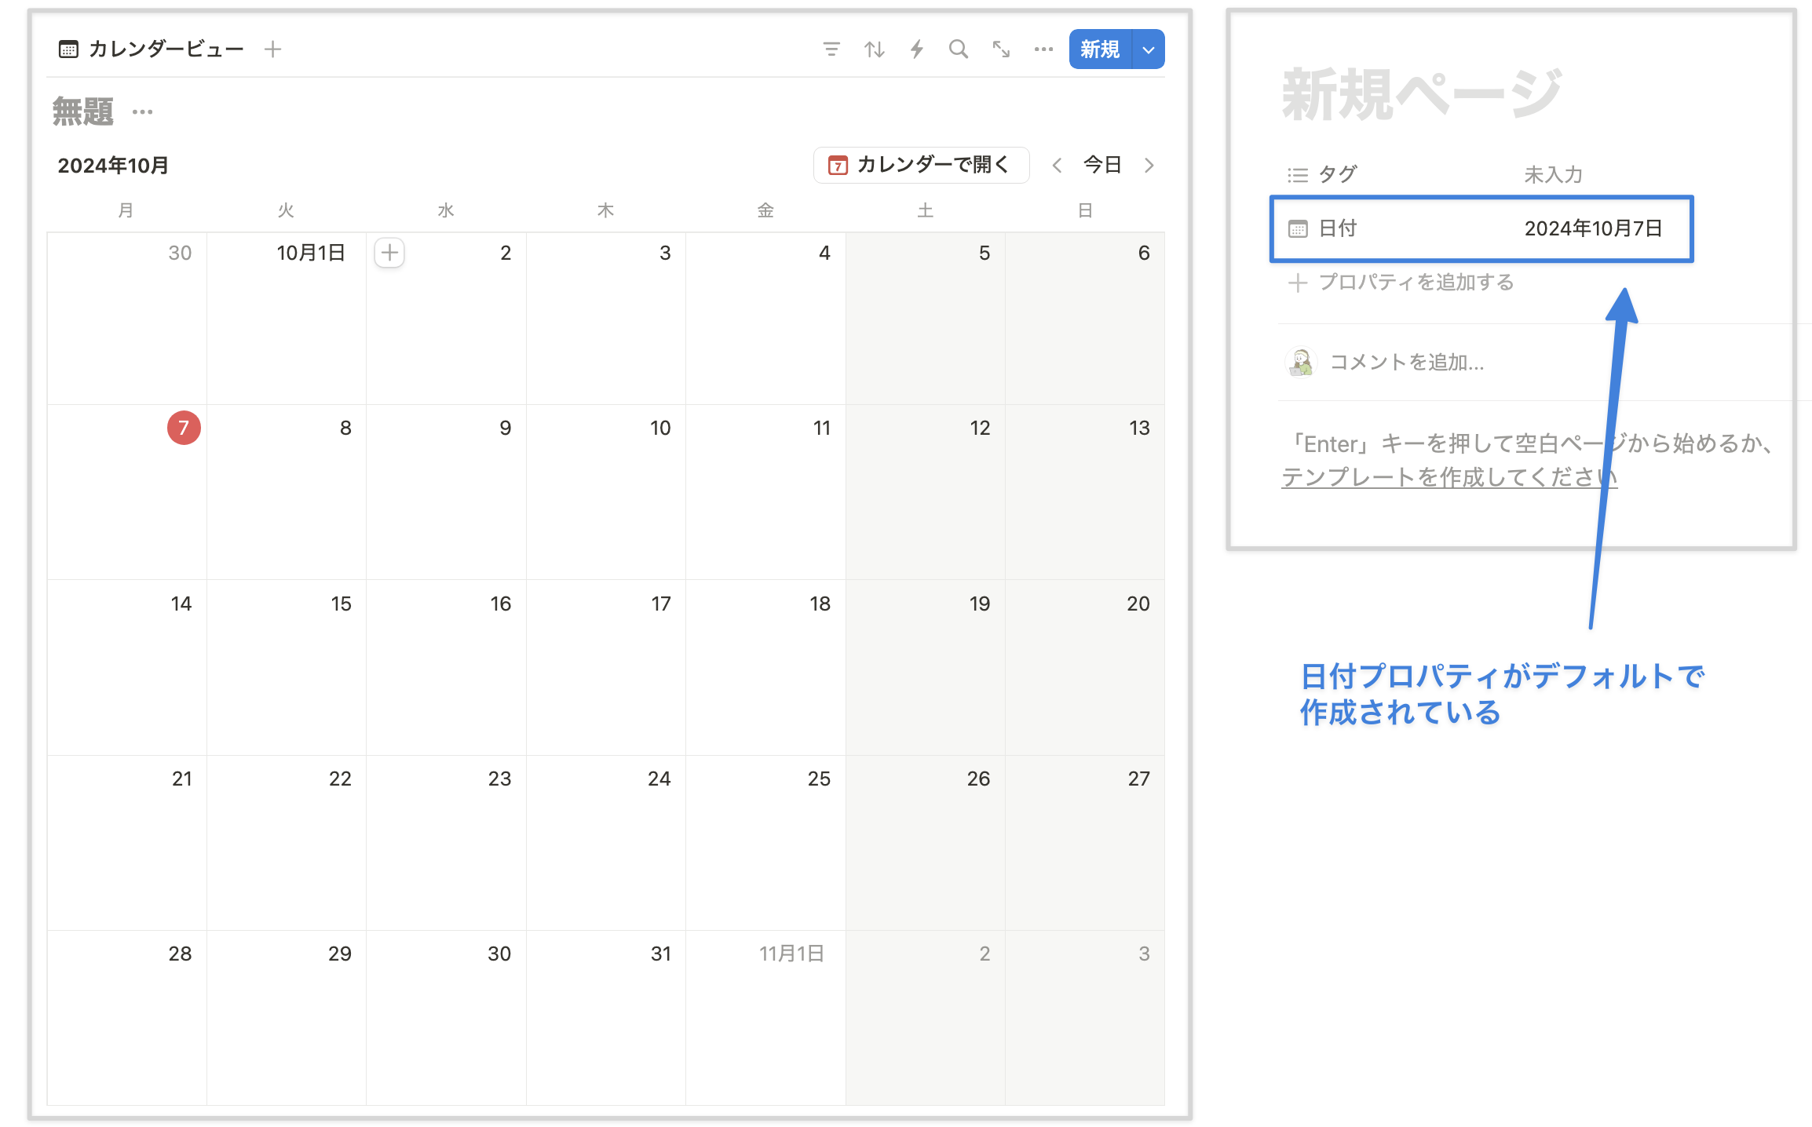Open テンプレートを作成してください link
The image size is (1812, 1127).
click(1449, 477)
